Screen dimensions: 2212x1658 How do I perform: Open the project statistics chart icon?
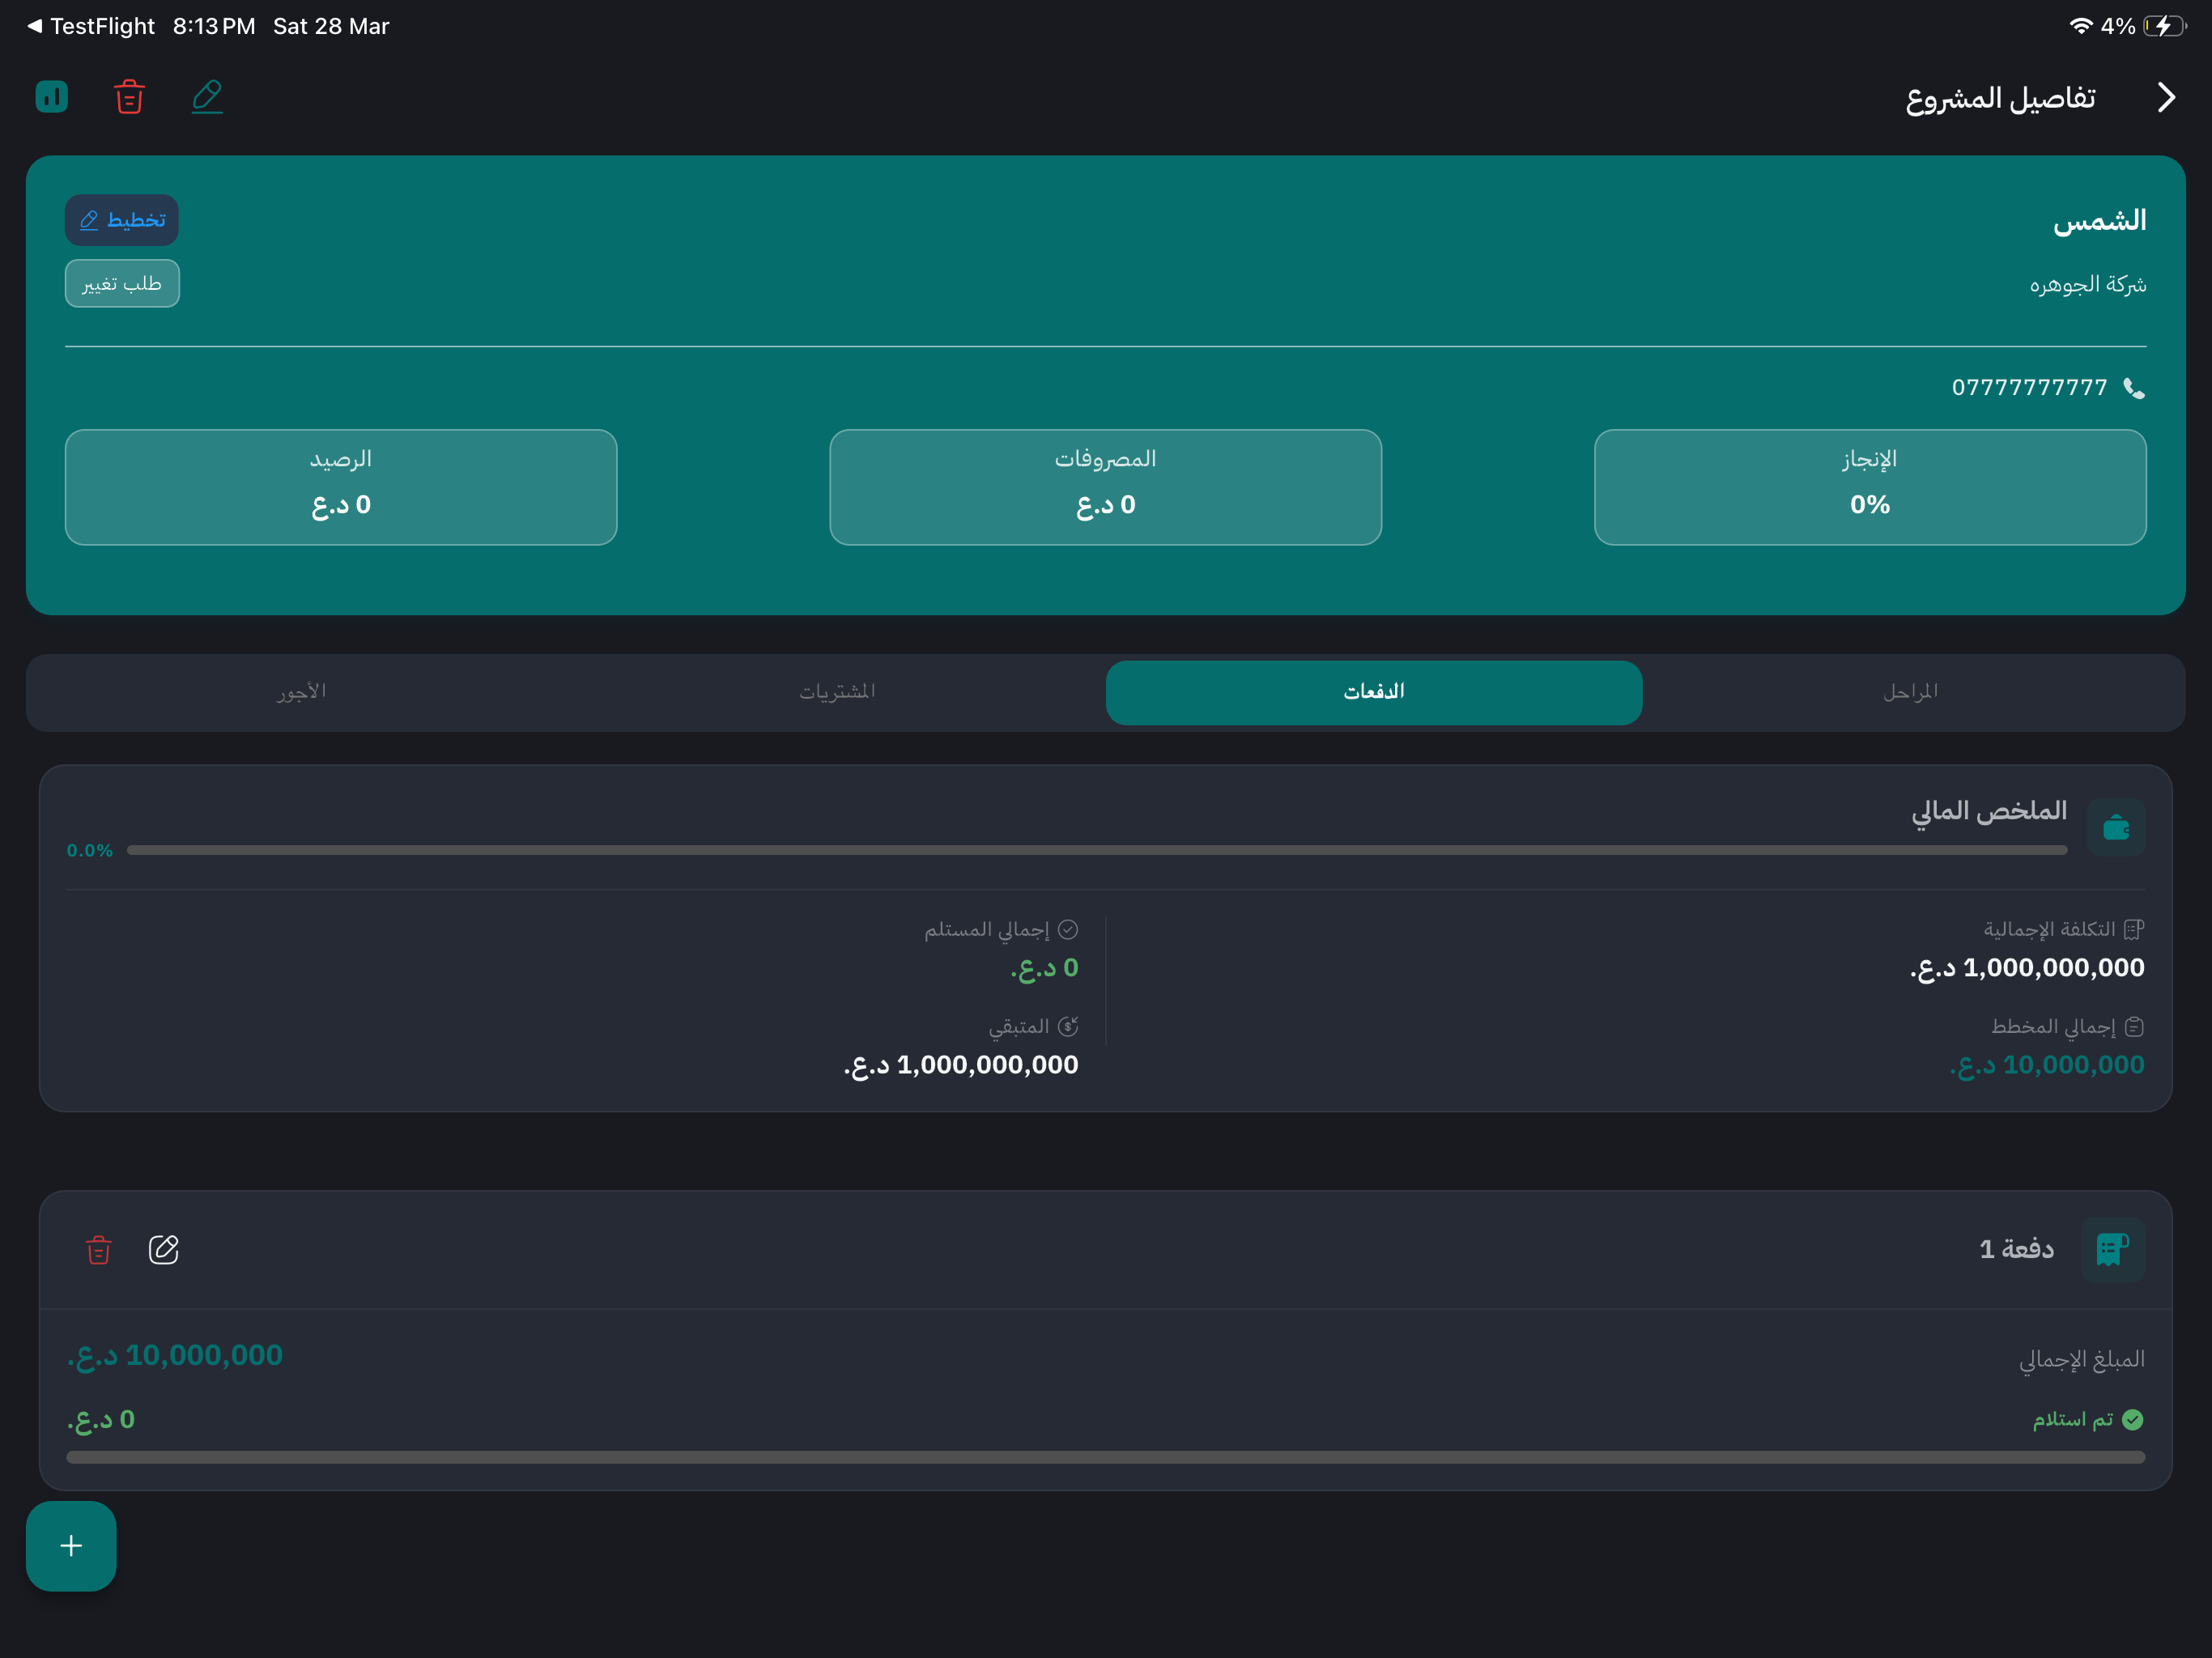click(51, 97)
